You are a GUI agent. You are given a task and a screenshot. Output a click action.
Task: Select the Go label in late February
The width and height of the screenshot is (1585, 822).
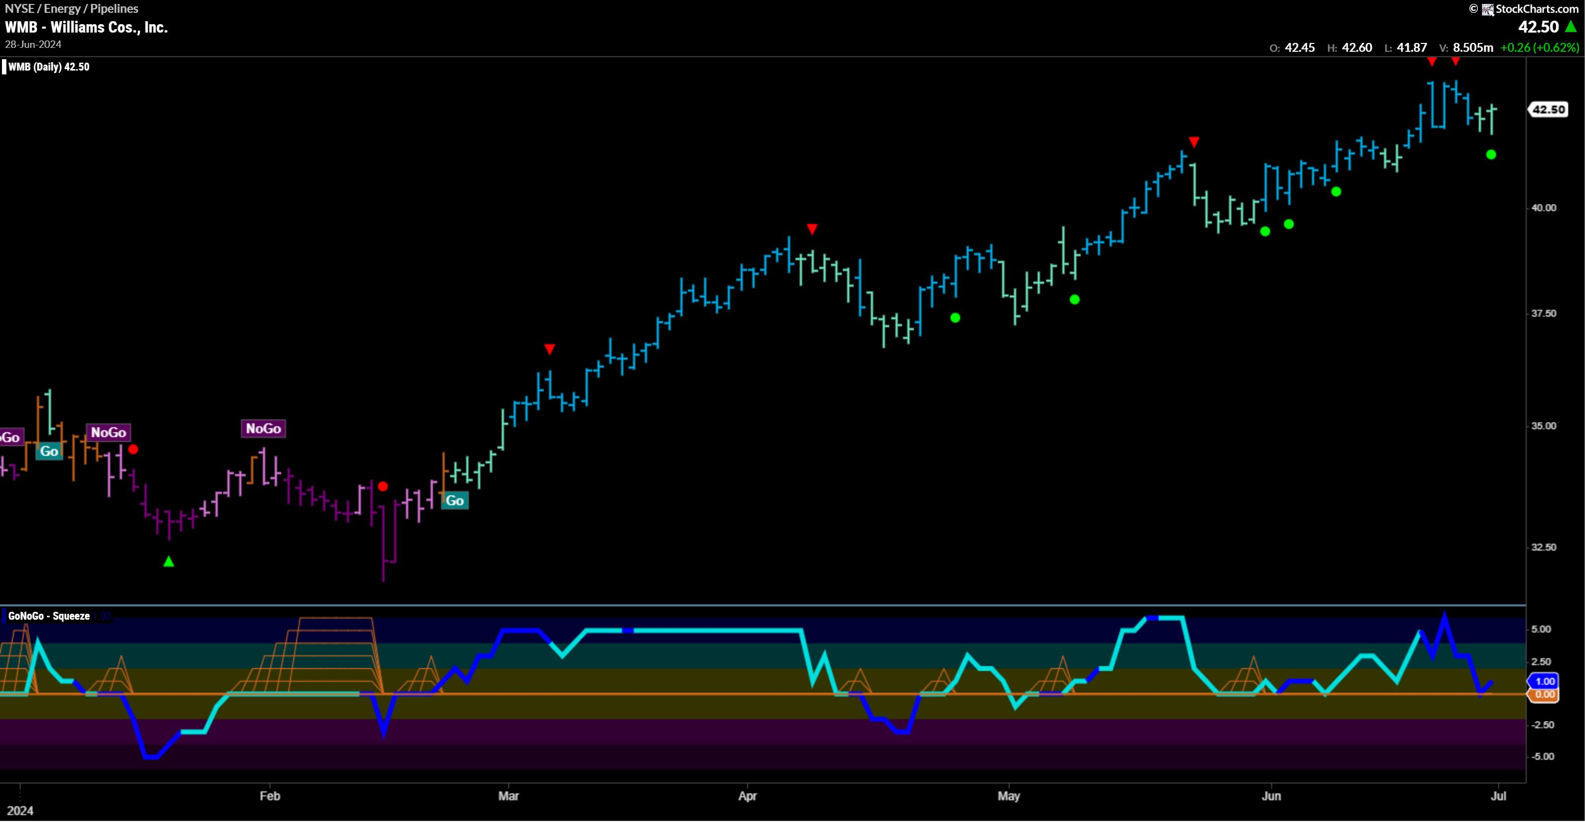click(454, 501)
